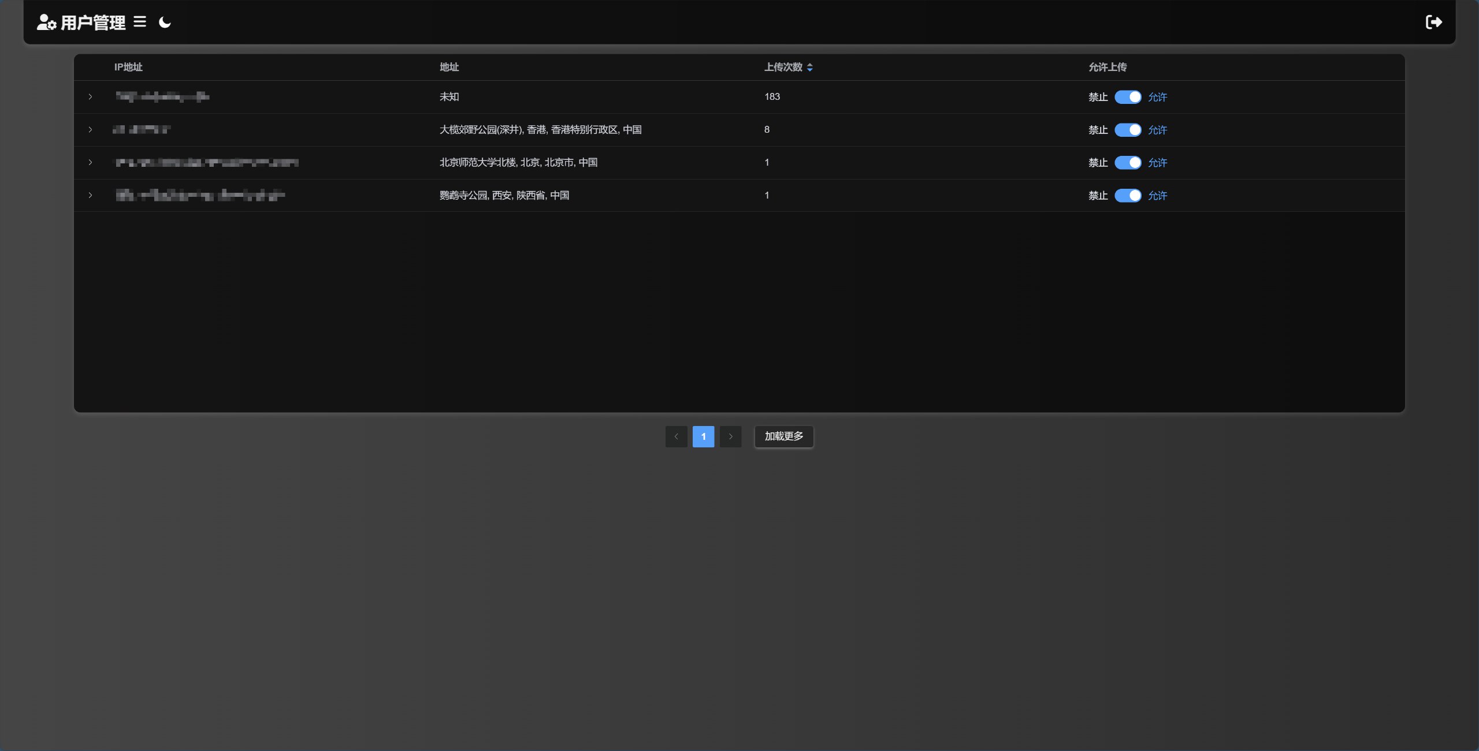
Task: Go to next page arrow
Action: (x=730, y=436)
